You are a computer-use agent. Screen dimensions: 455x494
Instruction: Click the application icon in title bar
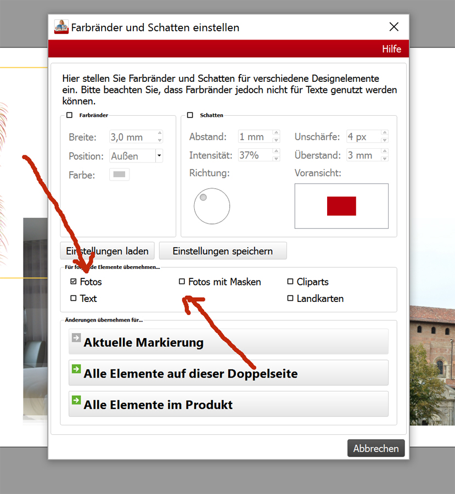point(61,27)
